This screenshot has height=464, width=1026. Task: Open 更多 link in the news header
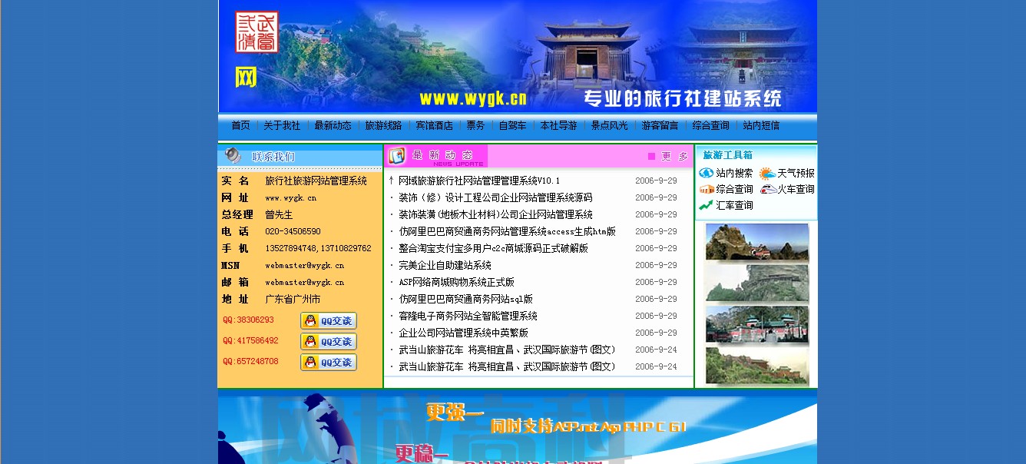coord(675,156)
